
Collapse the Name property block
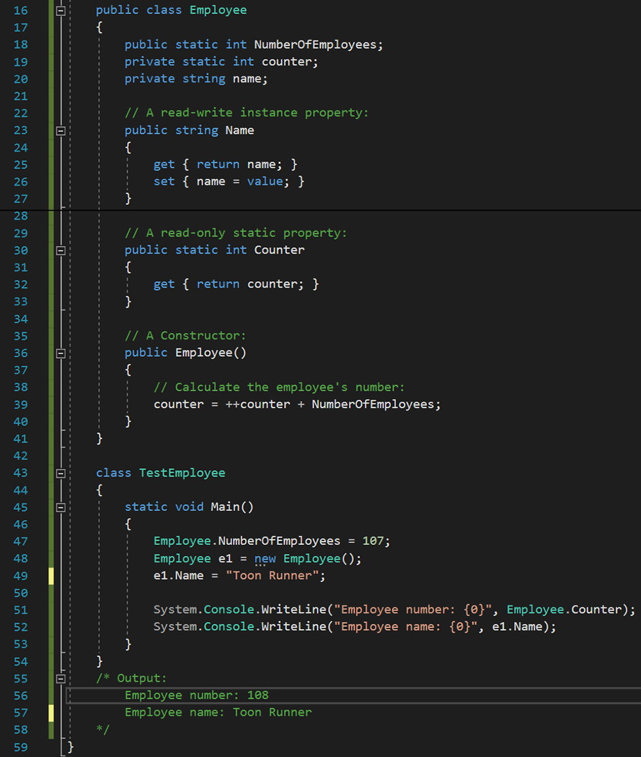(x=61, y=131)
